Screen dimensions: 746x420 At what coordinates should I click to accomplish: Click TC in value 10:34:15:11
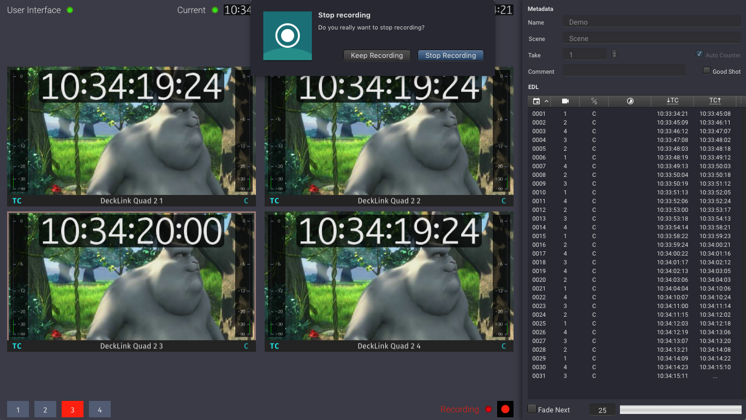[672, 376]
